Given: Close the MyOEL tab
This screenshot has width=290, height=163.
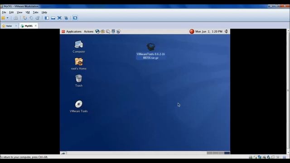Looking at the screenshot, I should (36, 26).
